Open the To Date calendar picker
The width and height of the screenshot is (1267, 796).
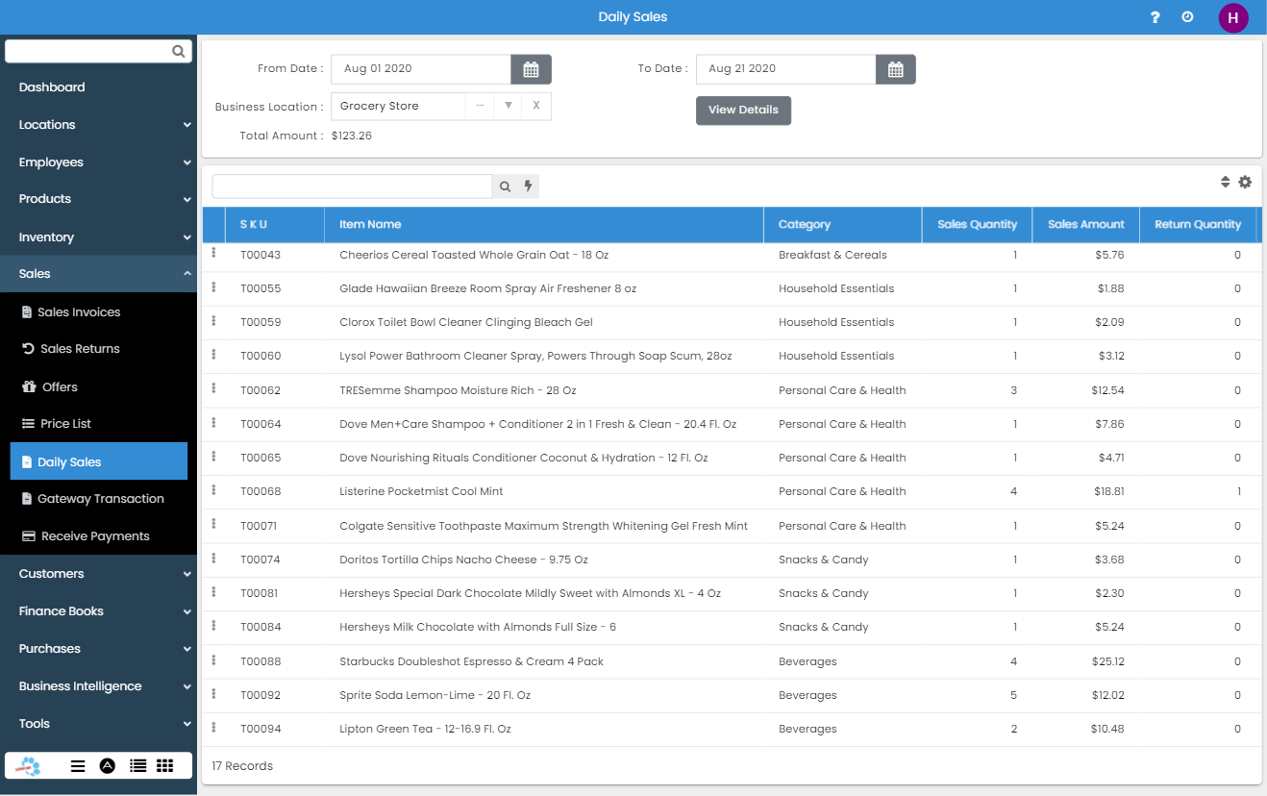coord(895,69)
